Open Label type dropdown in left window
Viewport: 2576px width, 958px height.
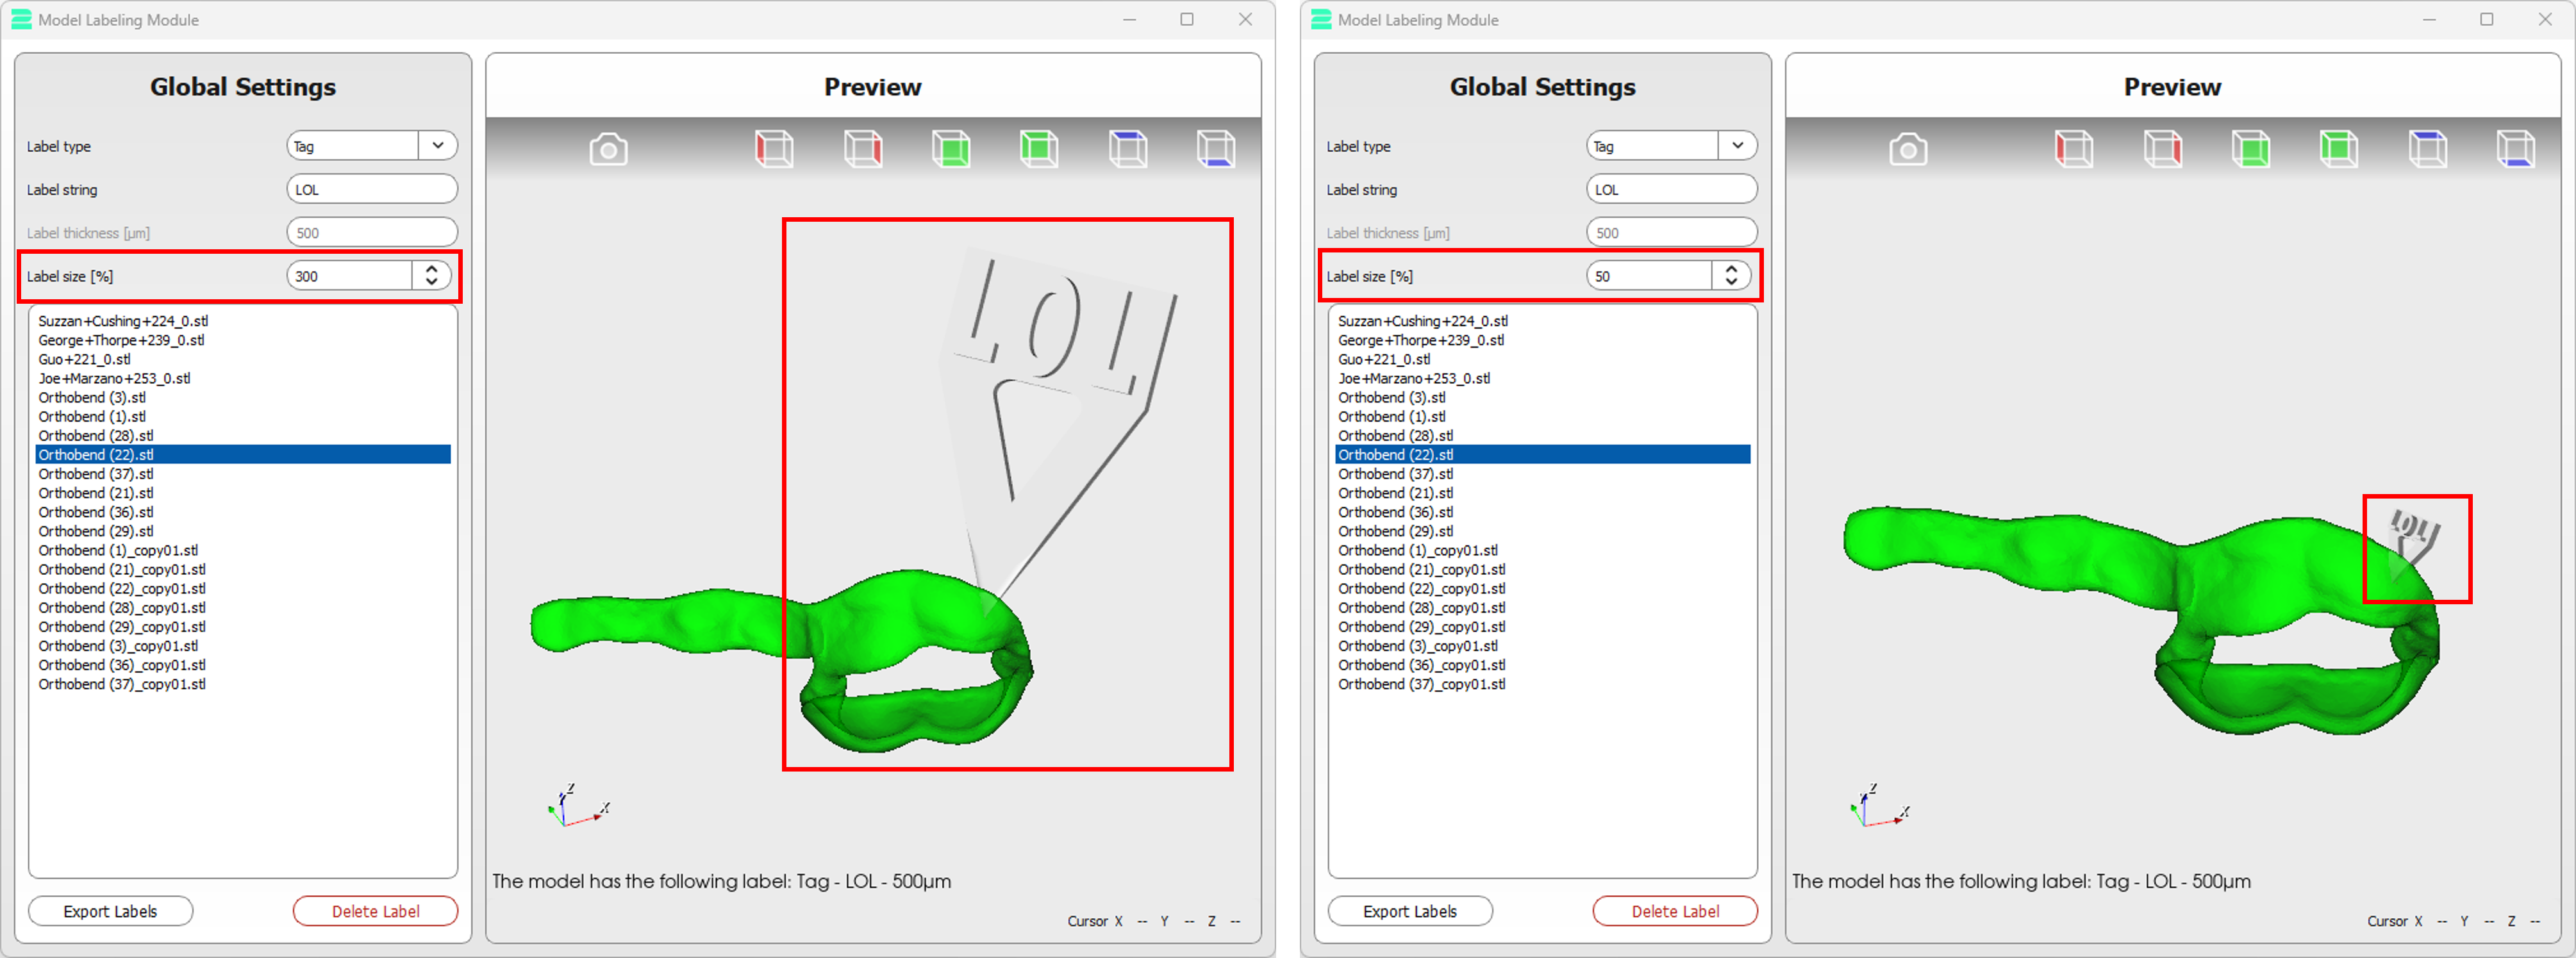[437, 146]
